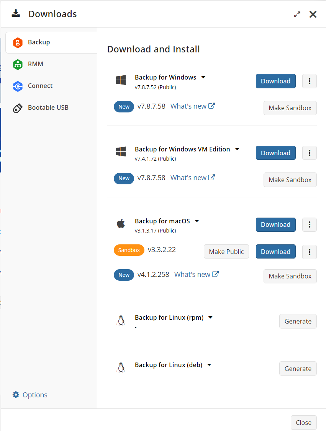Click the Windows logo beside Backup for Windows
326x431 pixels.
121,80
